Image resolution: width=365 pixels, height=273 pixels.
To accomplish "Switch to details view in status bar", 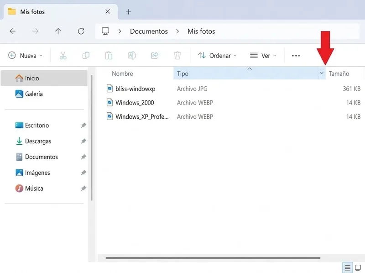I will click(x=347, y=268).
